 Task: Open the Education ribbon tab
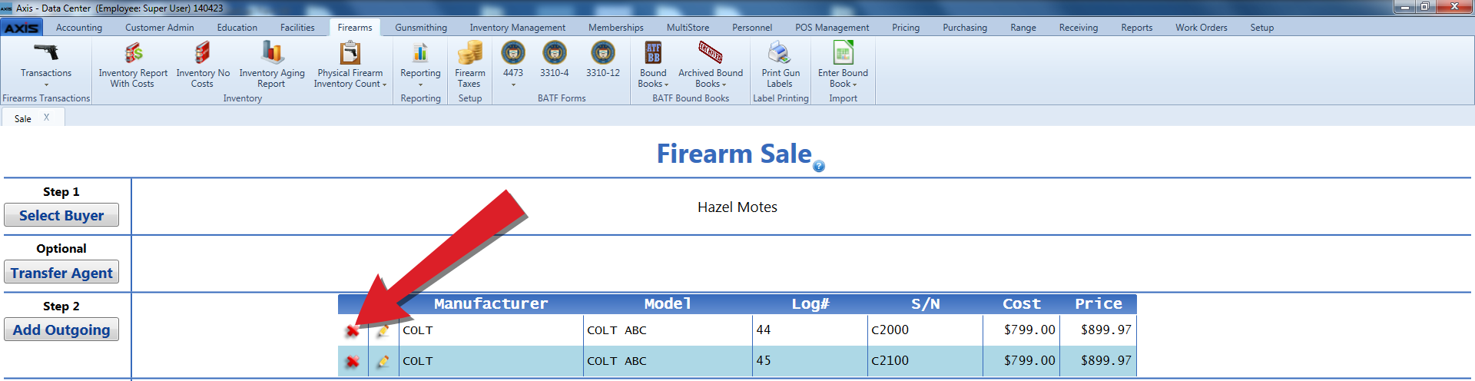pyautogui.click(x=237, y=28)
